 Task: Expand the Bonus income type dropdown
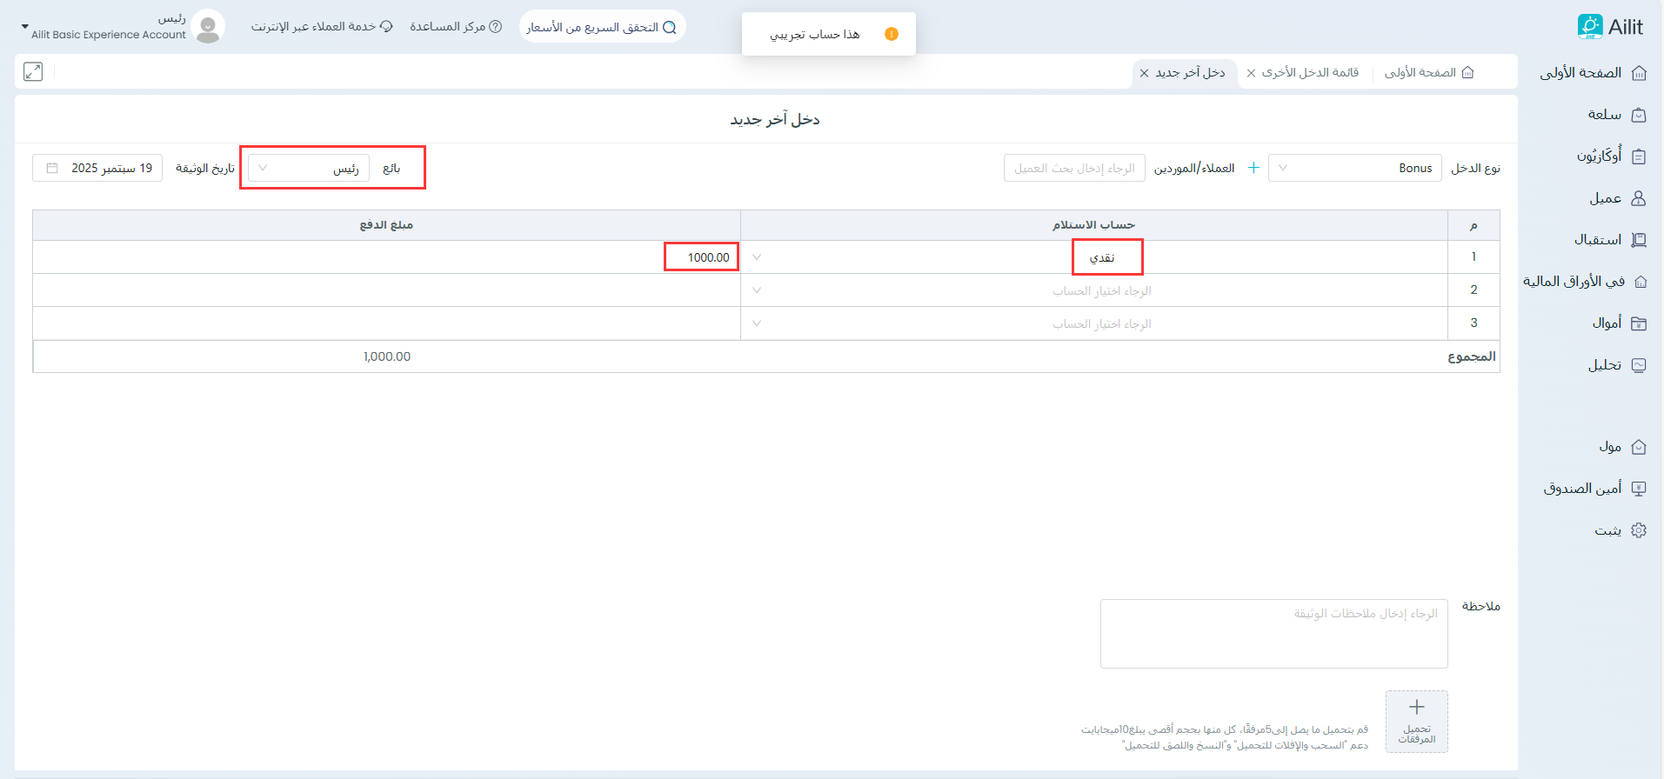tap(1353, 168)
